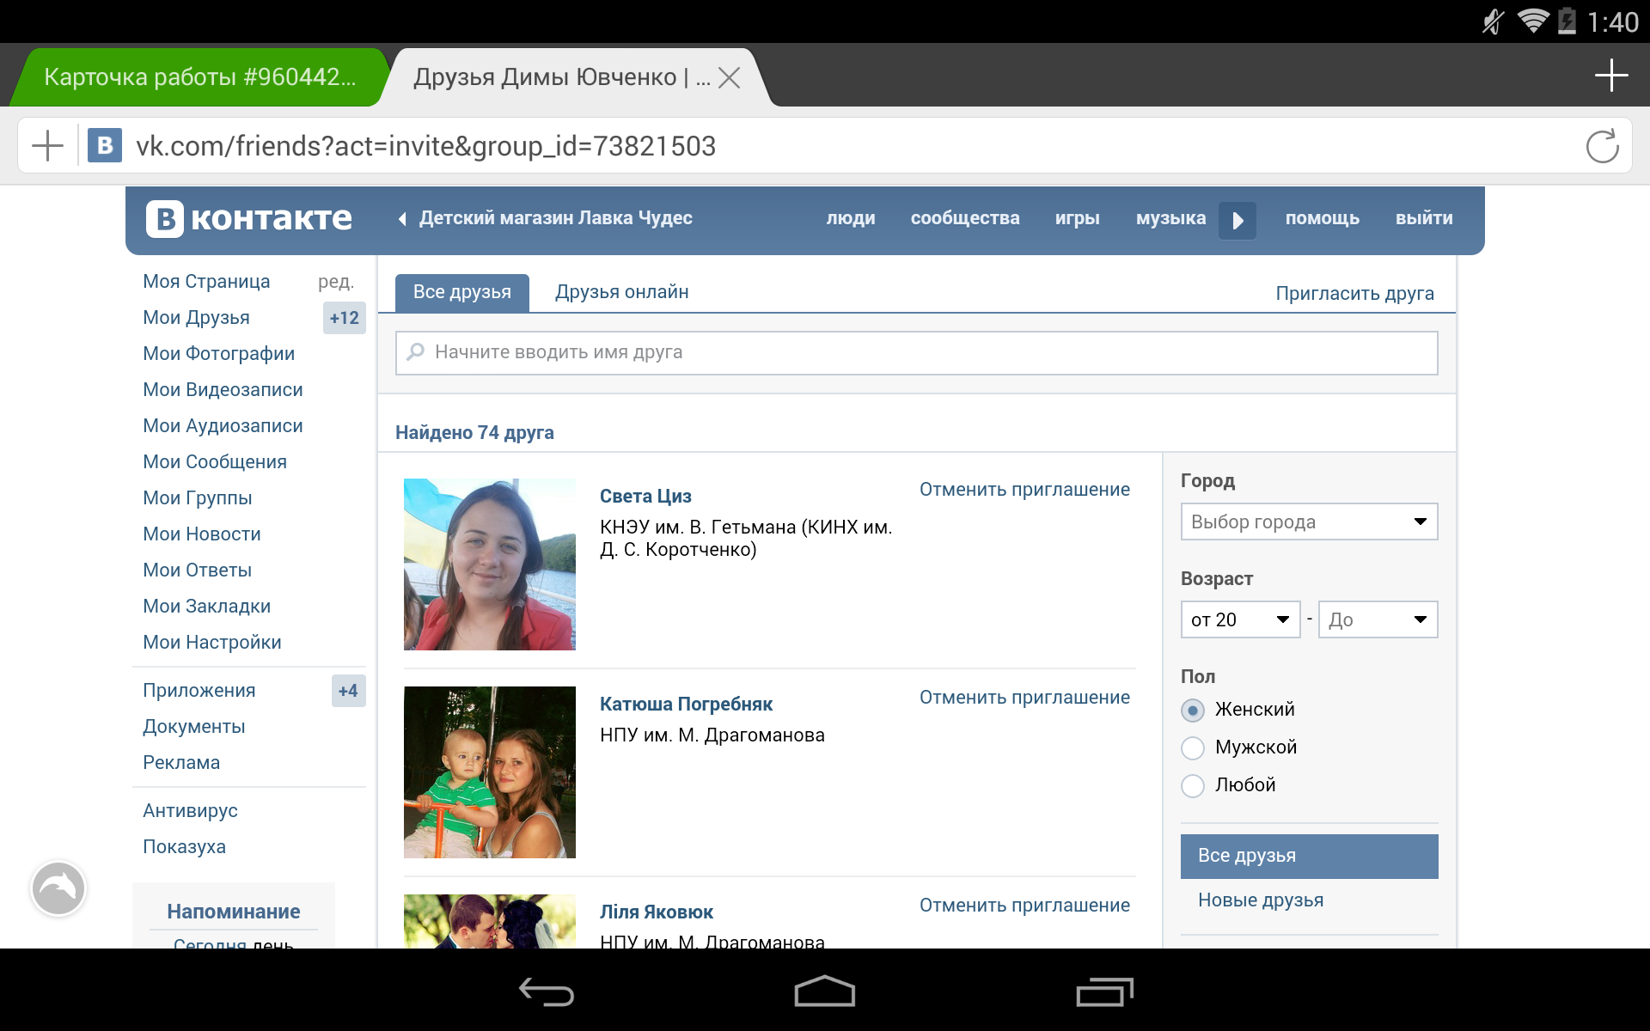Image resolution: width=1650 pixels, height=1031 pixels.
Task: Tap the Android home button
Action: (825, 991)
